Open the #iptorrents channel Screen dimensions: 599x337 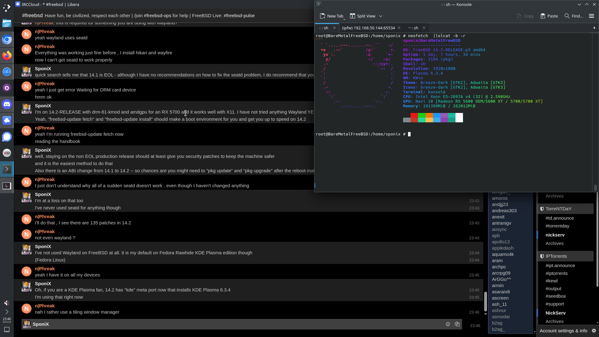(x=557, y=273)
